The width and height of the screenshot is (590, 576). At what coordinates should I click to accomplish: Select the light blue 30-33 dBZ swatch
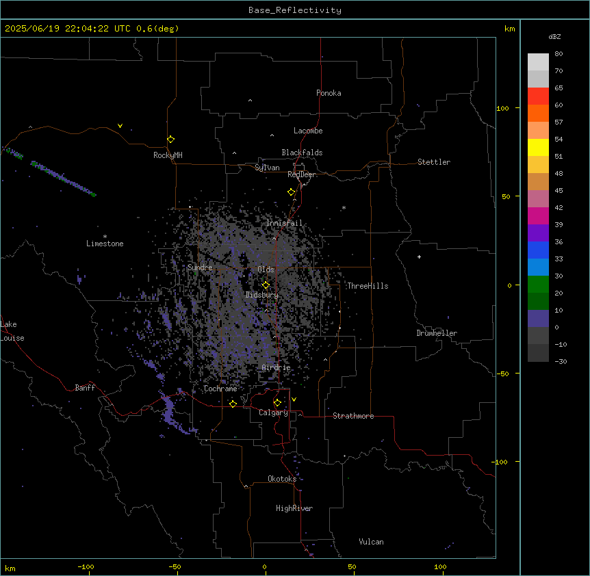[x=538, y=267]
